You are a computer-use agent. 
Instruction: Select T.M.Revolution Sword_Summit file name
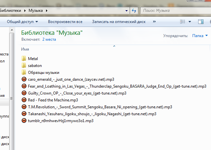[x=100, y=107]
